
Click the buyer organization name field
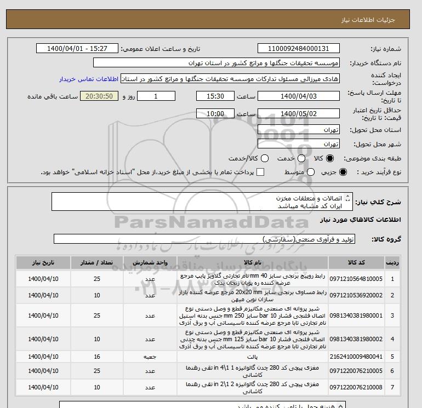tap(216, 62)
